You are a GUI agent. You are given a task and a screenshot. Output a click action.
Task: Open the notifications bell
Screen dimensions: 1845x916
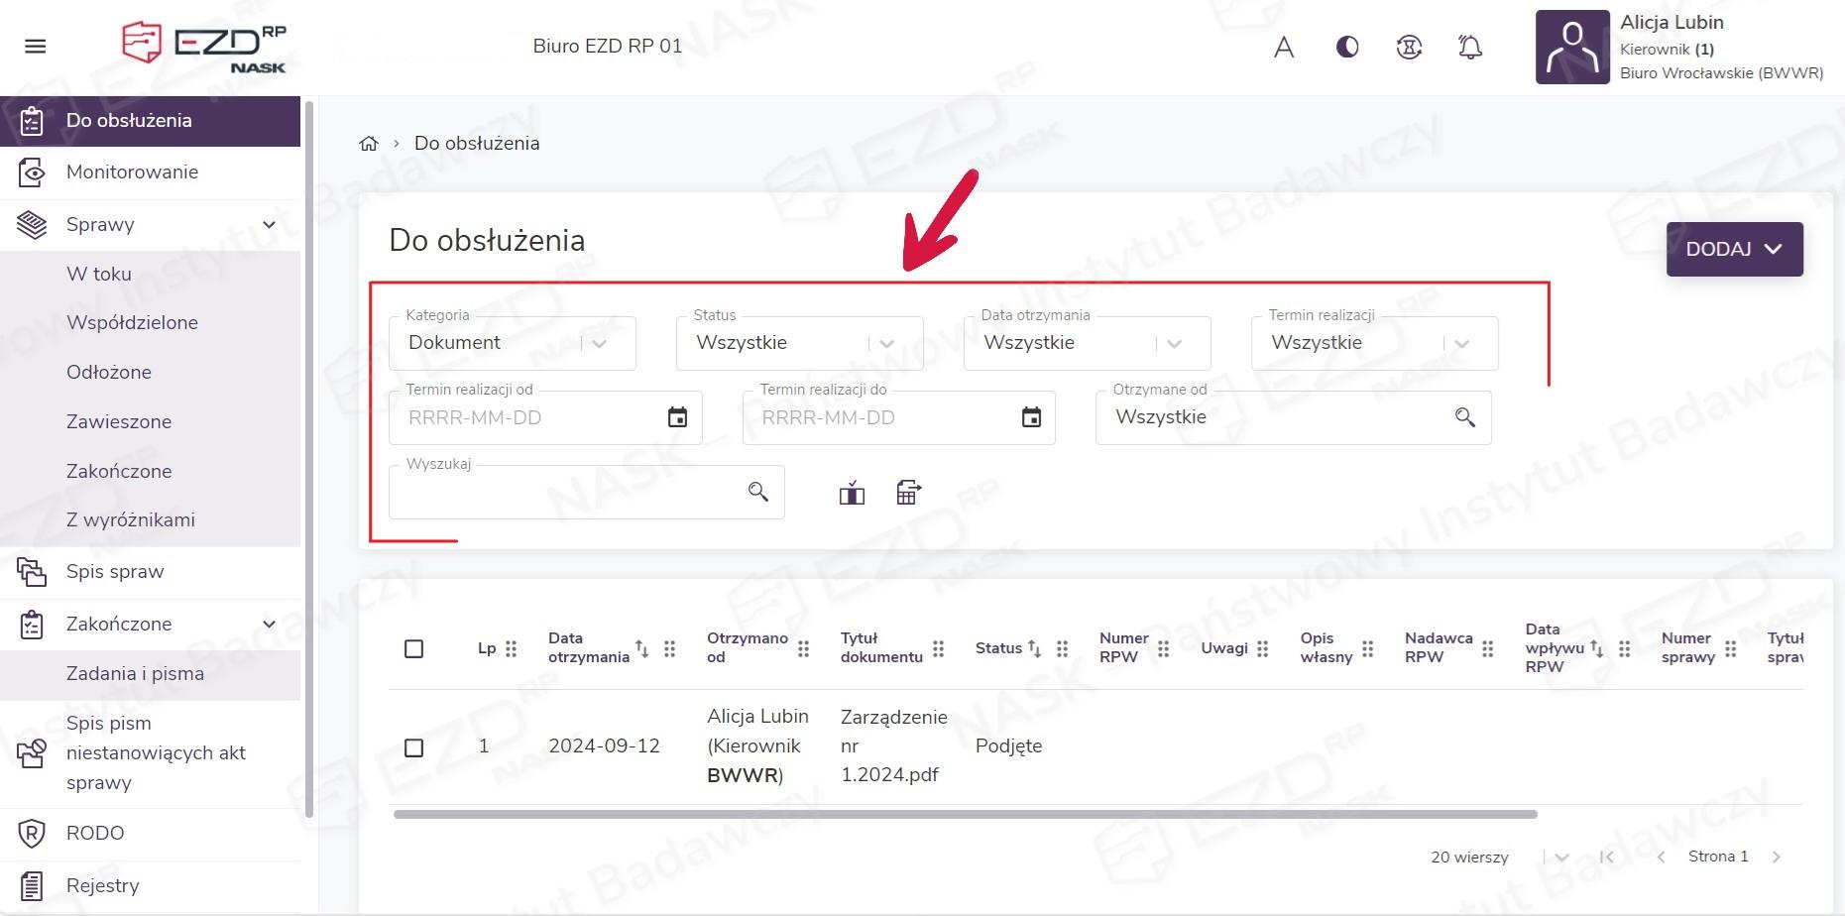(x=1470, y=47)
